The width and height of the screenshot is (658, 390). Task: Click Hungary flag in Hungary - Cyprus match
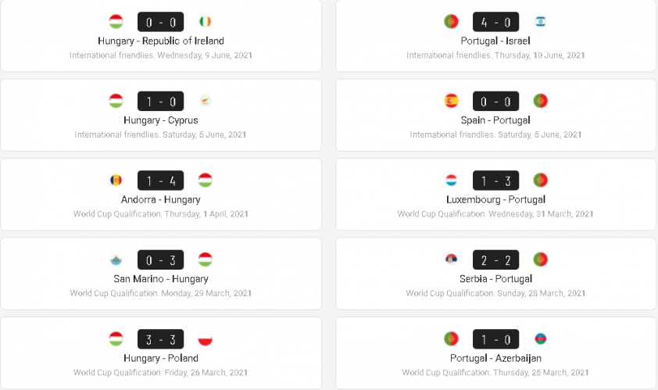pyautogui.click(x=116, y=101)
